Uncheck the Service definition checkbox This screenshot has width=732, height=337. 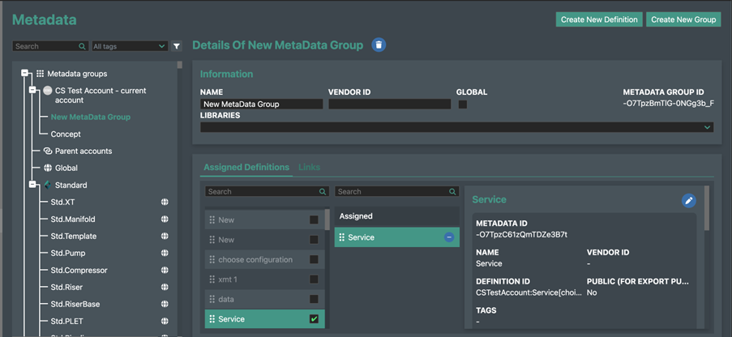(x=314, y=319)
